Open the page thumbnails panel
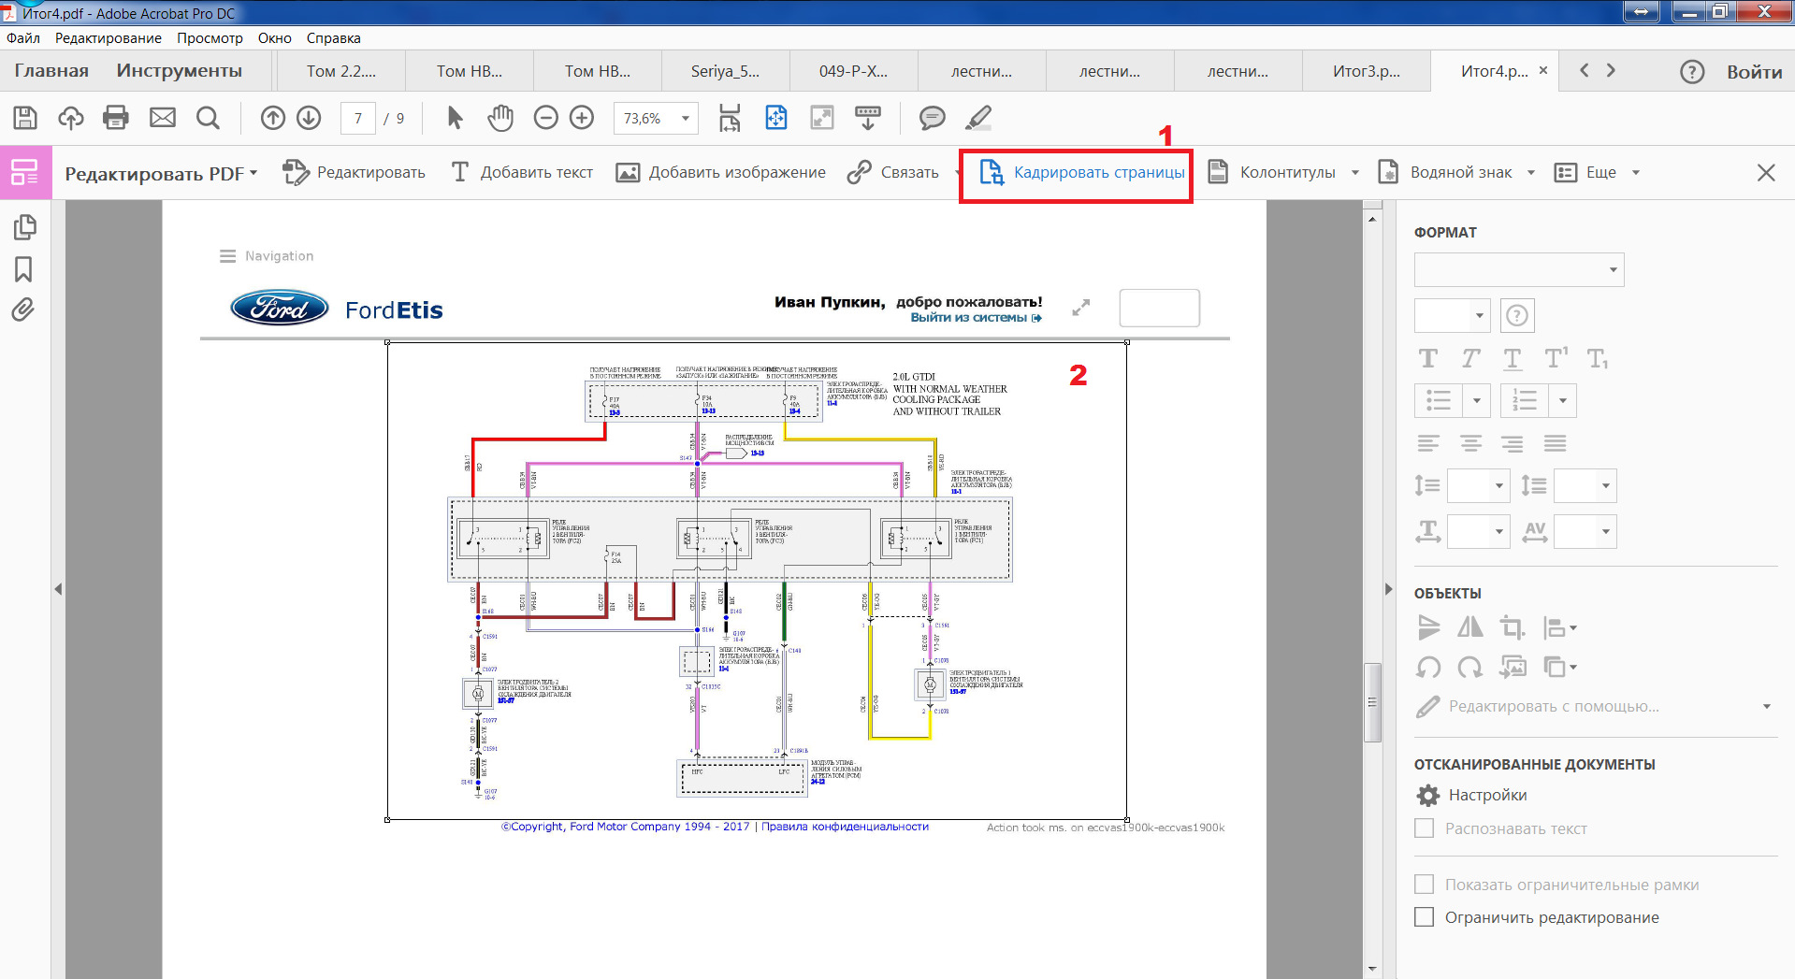 pyautogui.click(x=25, y=227)
